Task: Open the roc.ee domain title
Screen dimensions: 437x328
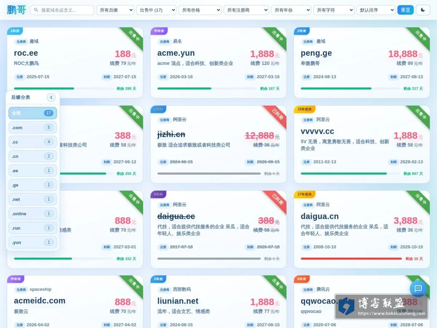Action: (x=26, y=53)
